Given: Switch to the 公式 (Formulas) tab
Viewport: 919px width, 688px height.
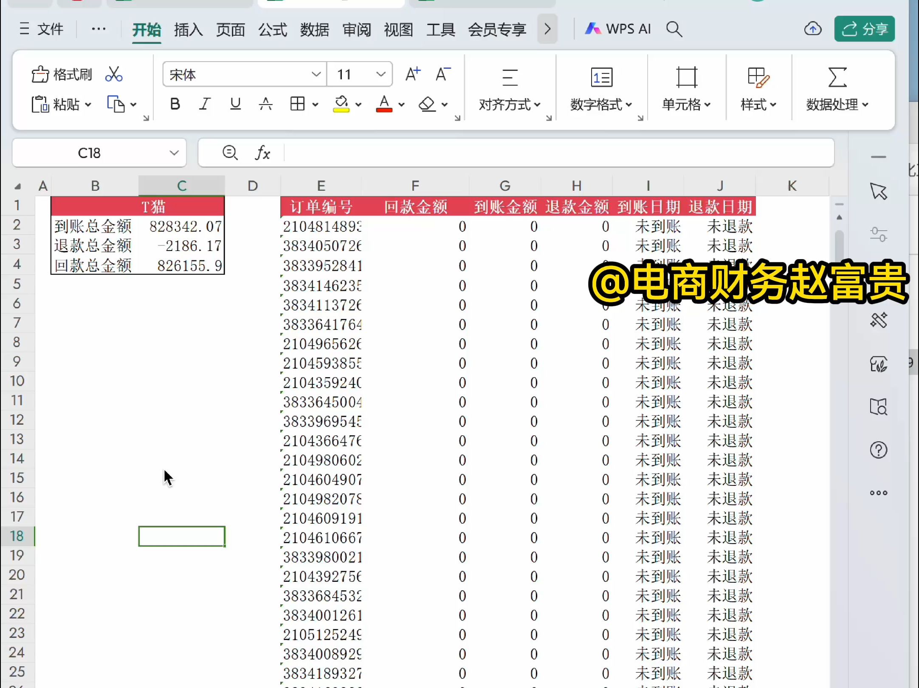Looking at the screenshot, I should (272, 30).
